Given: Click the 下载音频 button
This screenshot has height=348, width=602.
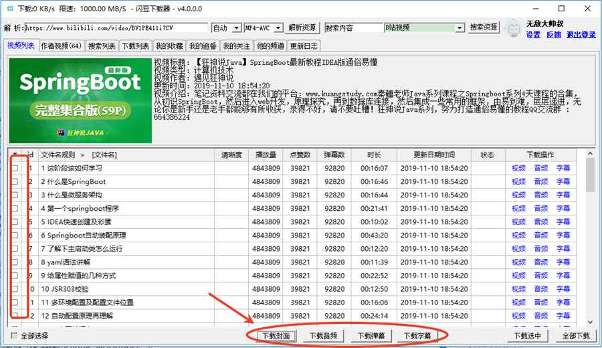Looking at the screenshot, I should click(x=324, y=336).
